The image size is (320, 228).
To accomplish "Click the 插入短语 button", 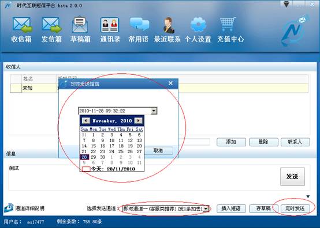I will click(231, 208).
